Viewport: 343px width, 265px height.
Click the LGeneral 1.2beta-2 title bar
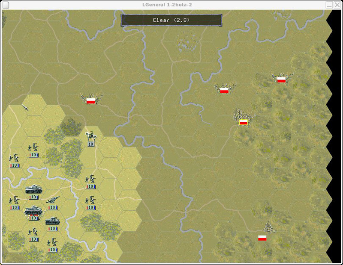(171, 4)
